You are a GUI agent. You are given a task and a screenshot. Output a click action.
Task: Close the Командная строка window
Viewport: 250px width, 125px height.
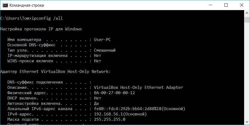[x=241, y=5]
